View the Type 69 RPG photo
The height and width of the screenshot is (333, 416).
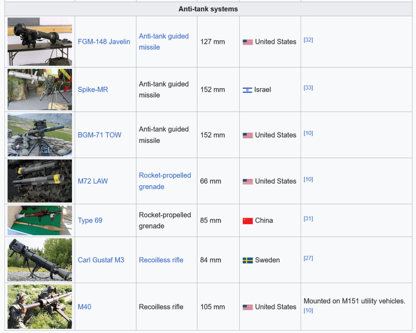[x=40, y=221]
